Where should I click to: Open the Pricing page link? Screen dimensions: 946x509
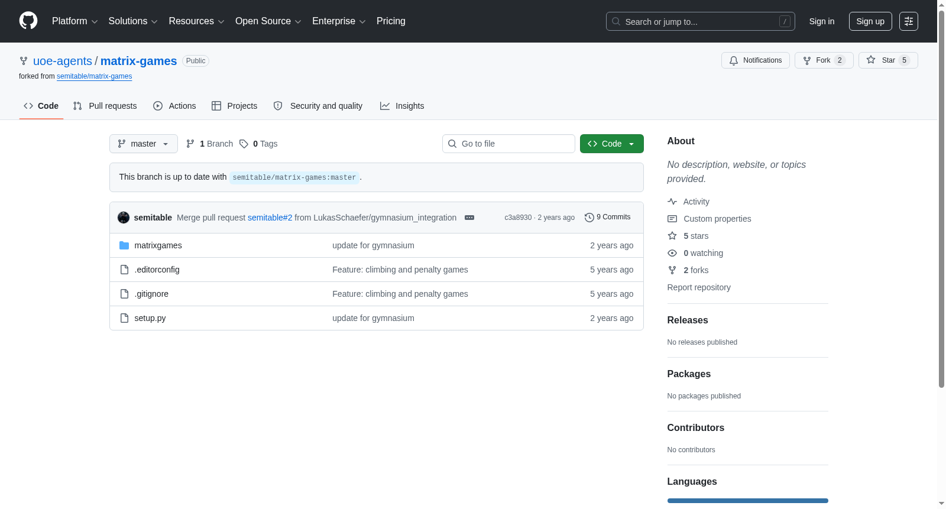[391, 21]
